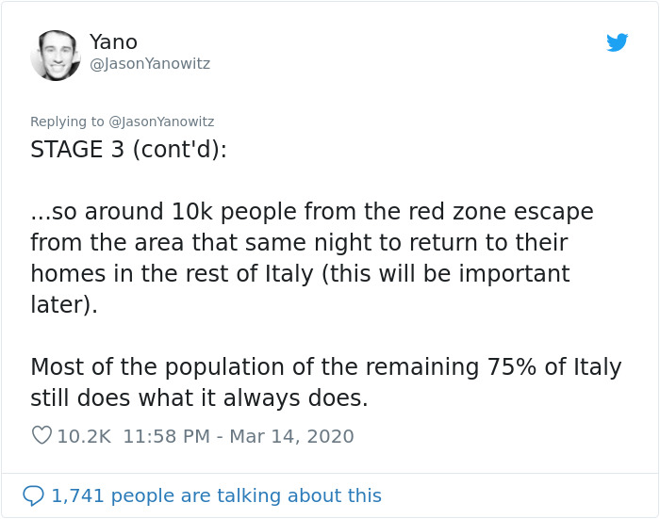This screenshot has height=519, width=660.
Task: Open the 11:58 PM - Mar 14, 2020 timestamp
Action: point(239,437)
